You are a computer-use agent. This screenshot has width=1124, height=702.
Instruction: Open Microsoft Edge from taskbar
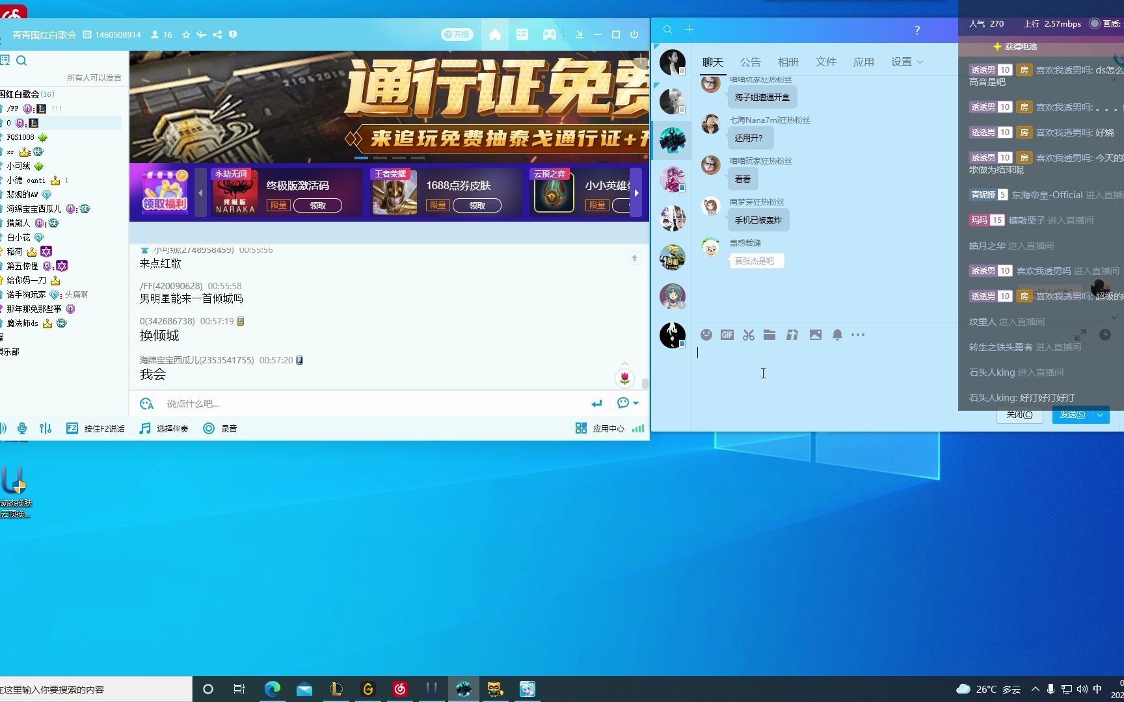point(273,689)
